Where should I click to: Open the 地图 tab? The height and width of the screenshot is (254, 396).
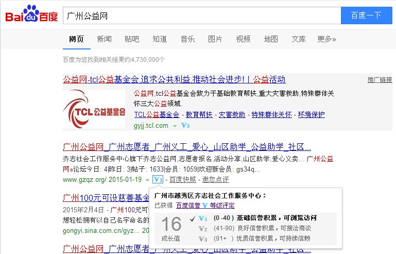coord(271,39)
